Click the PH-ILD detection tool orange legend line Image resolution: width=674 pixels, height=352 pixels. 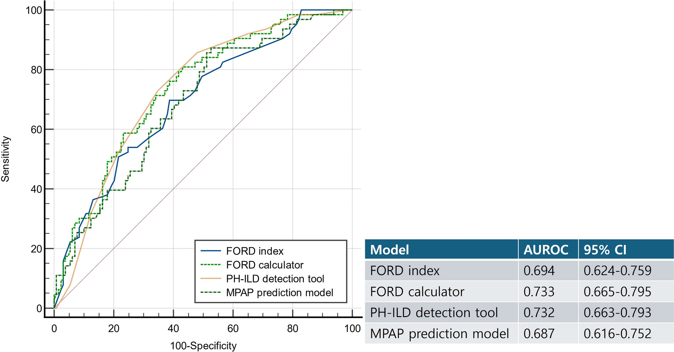coord(211,279)
